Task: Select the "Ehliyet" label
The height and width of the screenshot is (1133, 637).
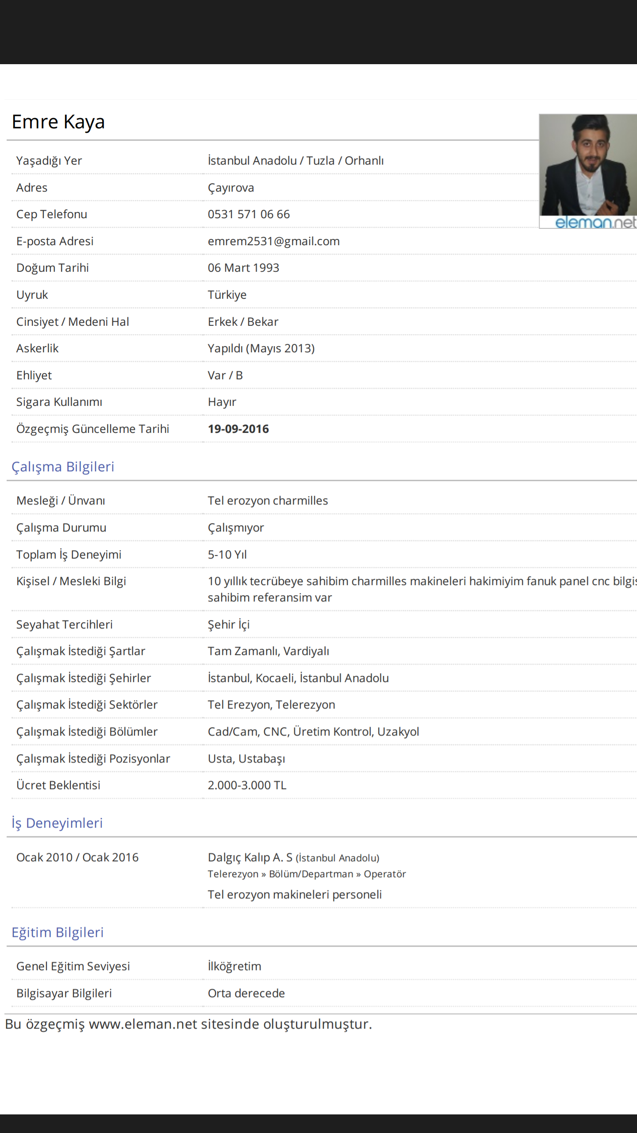Action: [x=34, y=375]
